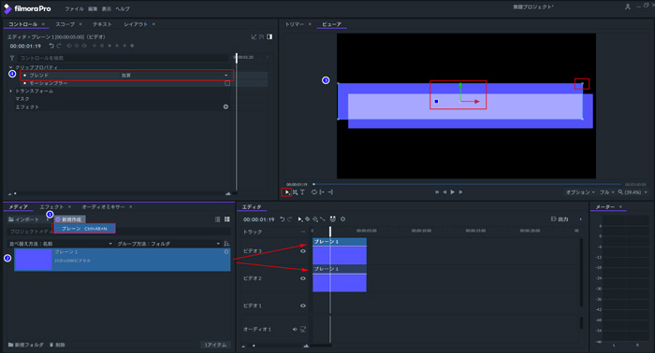
Task: Step back one frame in viewer
Action: click(x=444, y=192)
